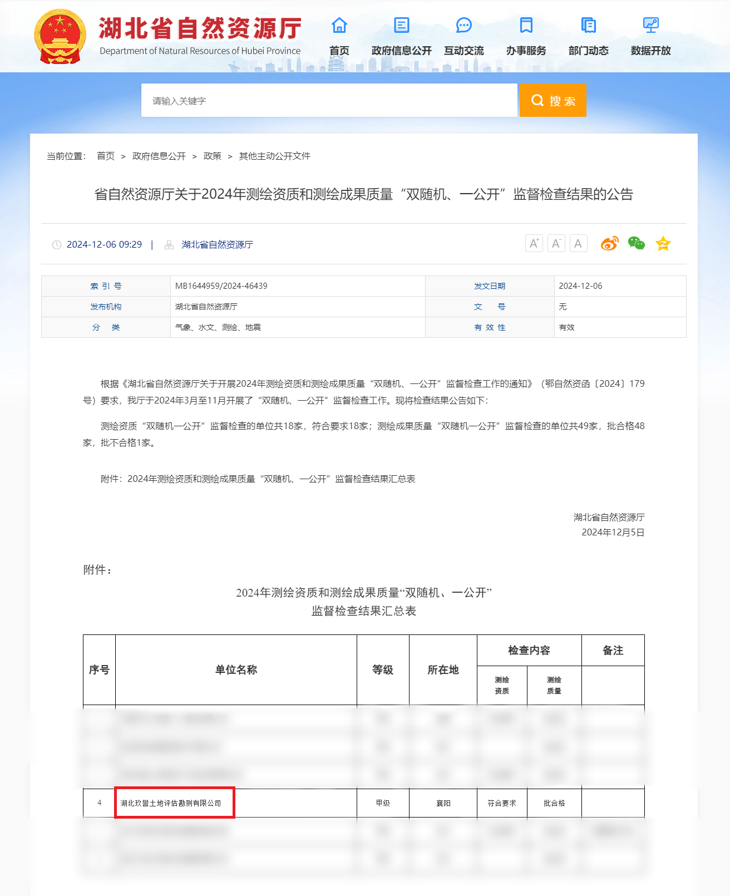Share via the yellow Qzone star icon
Image resolution: width=730 pixels, height=896 pixels.
coord(663,243)
